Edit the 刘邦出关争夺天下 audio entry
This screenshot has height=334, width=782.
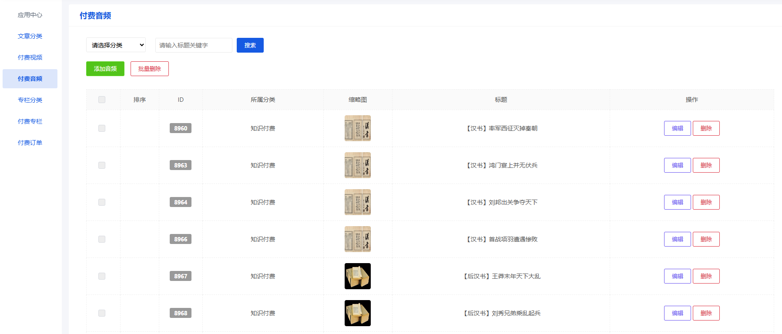point(677,202)
